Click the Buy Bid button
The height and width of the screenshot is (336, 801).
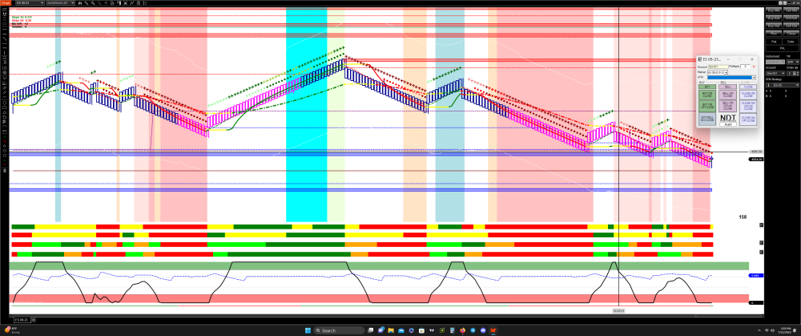774,26
